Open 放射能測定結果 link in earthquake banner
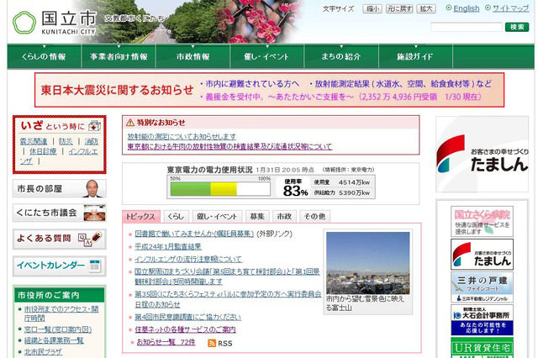This screenshot has height=358, width=538. 403,84
